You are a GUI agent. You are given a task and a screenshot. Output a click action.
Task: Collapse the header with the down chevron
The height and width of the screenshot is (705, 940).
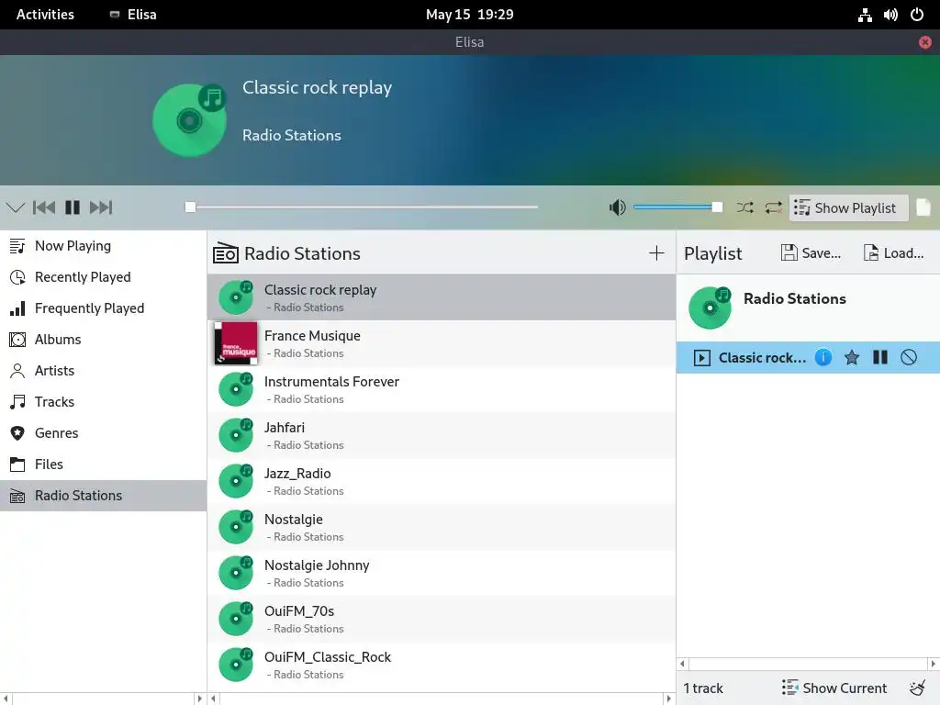(15, 207)
